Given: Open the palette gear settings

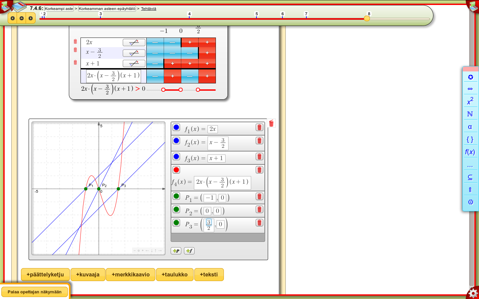Looking at the screenshot, I should [x=470, y=202].
